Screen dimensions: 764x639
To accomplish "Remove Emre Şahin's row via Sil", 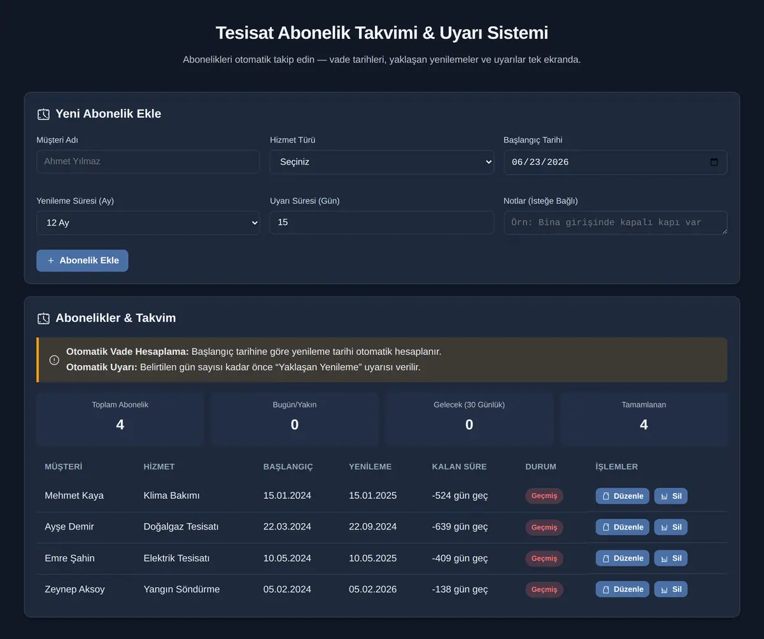I will point(670,558).
